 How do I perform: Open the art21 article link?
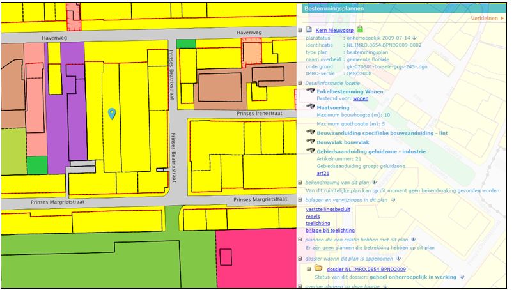coord(323,173)
